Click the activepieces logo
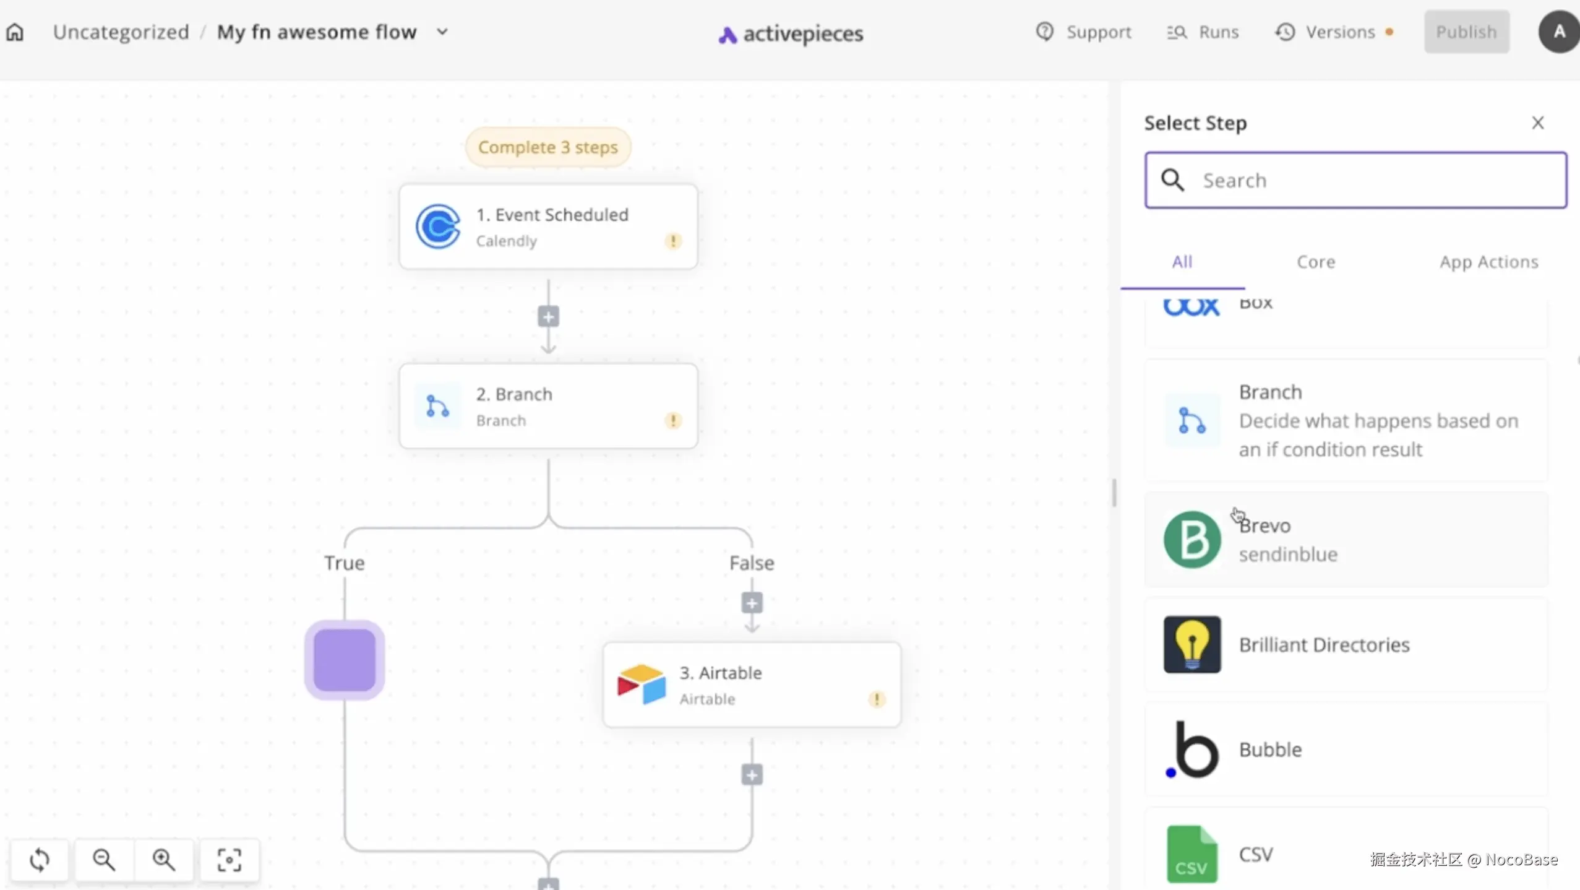 [791, 34]
